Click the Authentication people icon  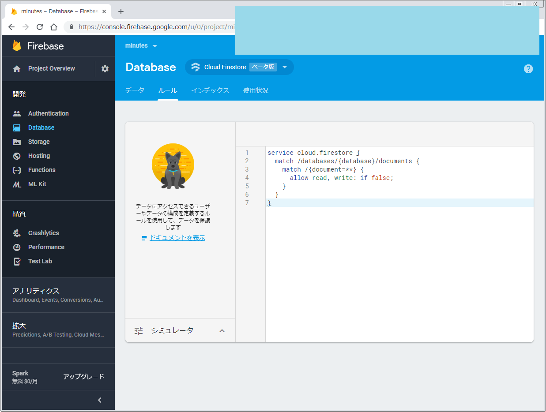coord(17,113)
